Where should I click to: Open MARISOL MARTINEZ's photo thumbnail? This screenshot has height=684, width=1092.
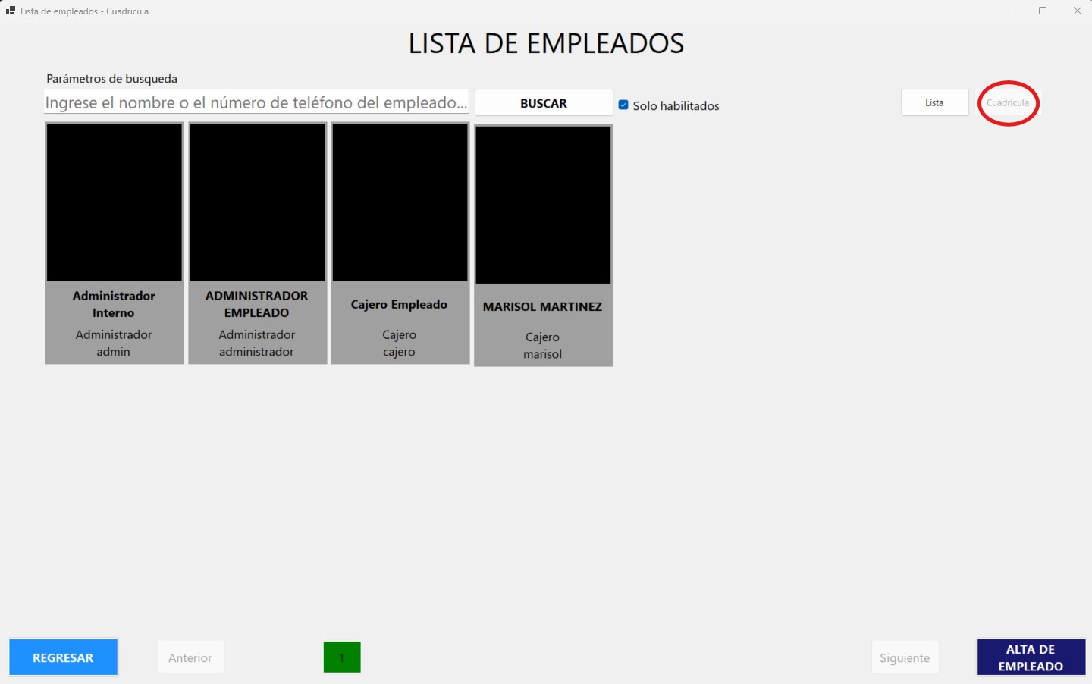(x=543, y=205)
